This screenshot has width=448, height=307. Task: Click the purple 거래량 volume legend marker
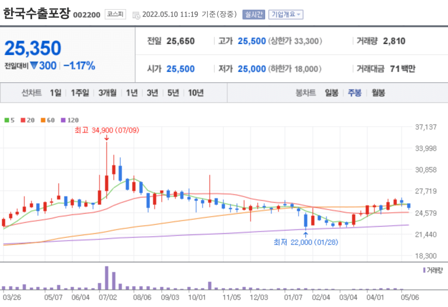424,270
